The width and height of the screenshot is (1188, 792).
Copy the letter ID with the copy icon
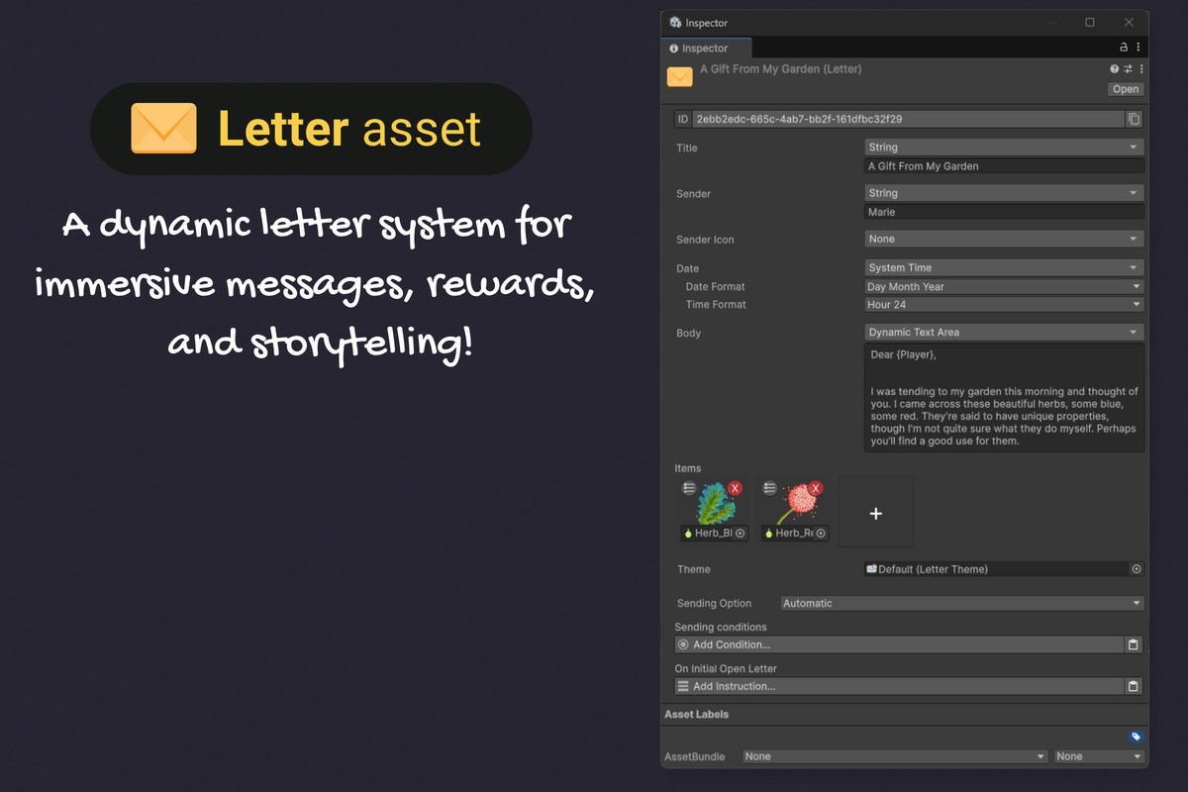(x=1134, y=118)
